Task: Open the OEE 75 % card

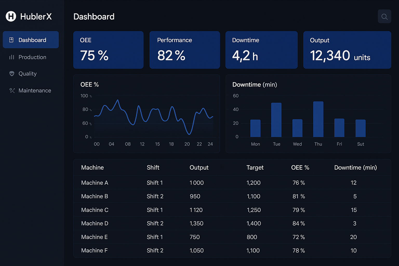Action: tap(108, 50)
